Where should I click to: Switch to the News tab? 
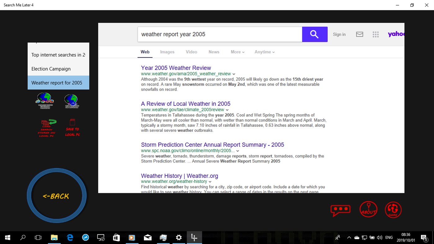click(214, 52)
